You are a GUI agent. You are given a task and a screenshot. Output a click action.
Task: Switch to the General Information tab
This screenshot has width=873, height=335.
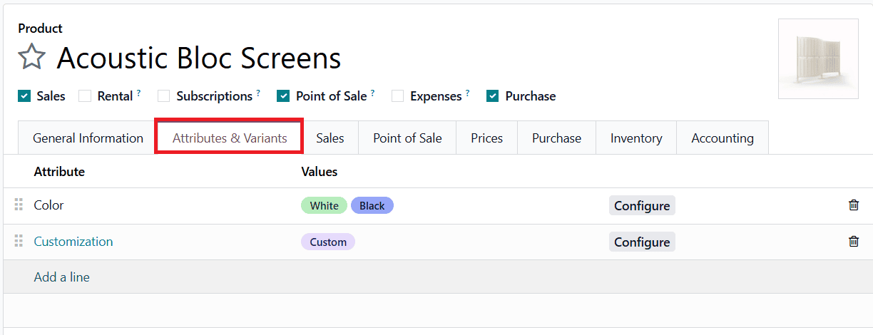(88, 138)
